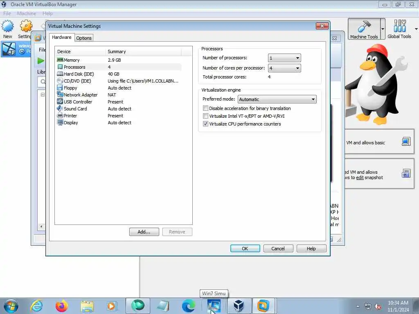Click the Network Adapter icon
419x314 pixels.
60,94
